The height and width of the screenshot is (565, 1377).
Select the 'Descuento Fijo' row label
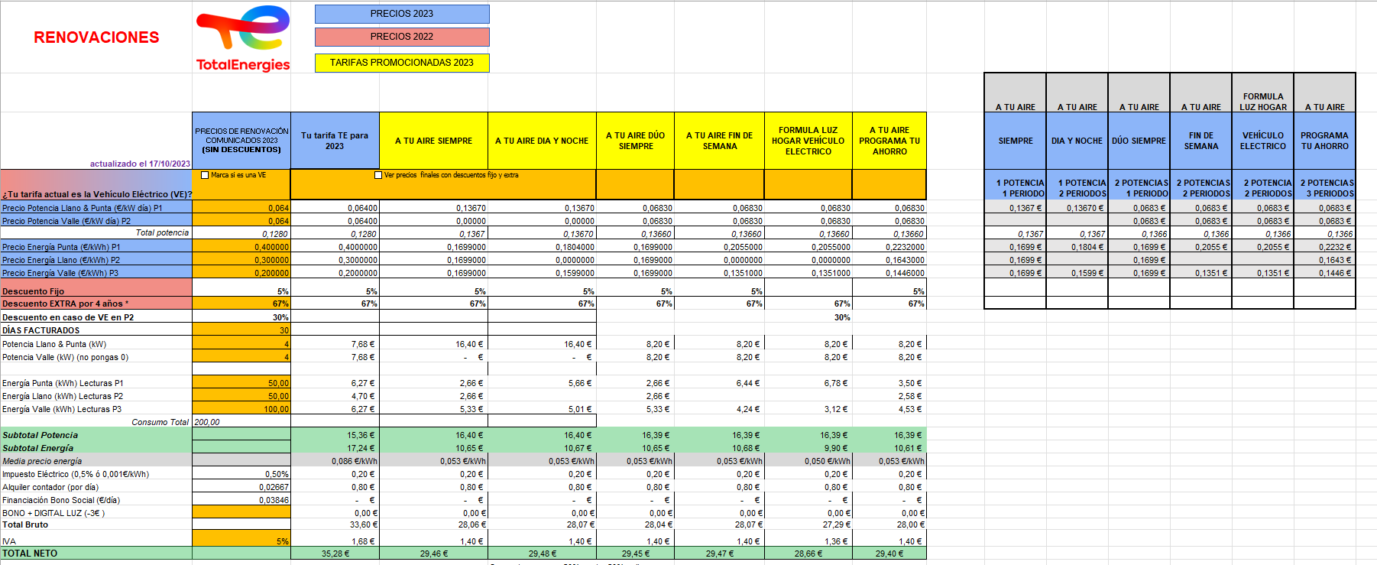[96, 288]
